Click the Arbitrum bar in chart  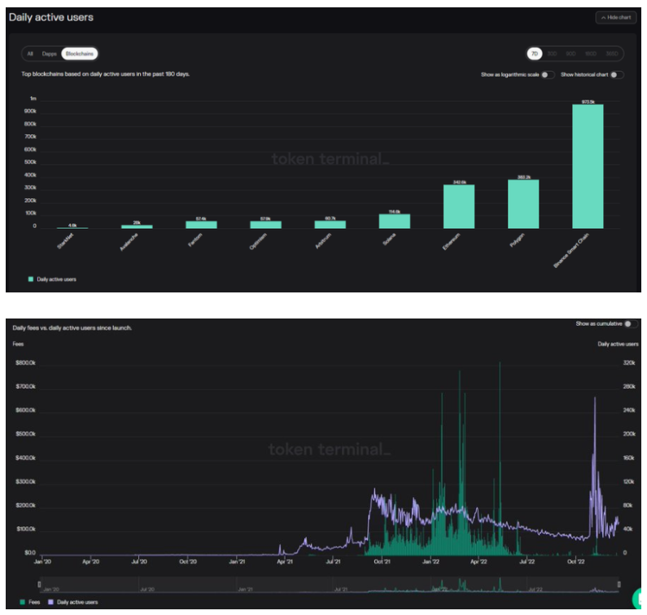[330, 225]
